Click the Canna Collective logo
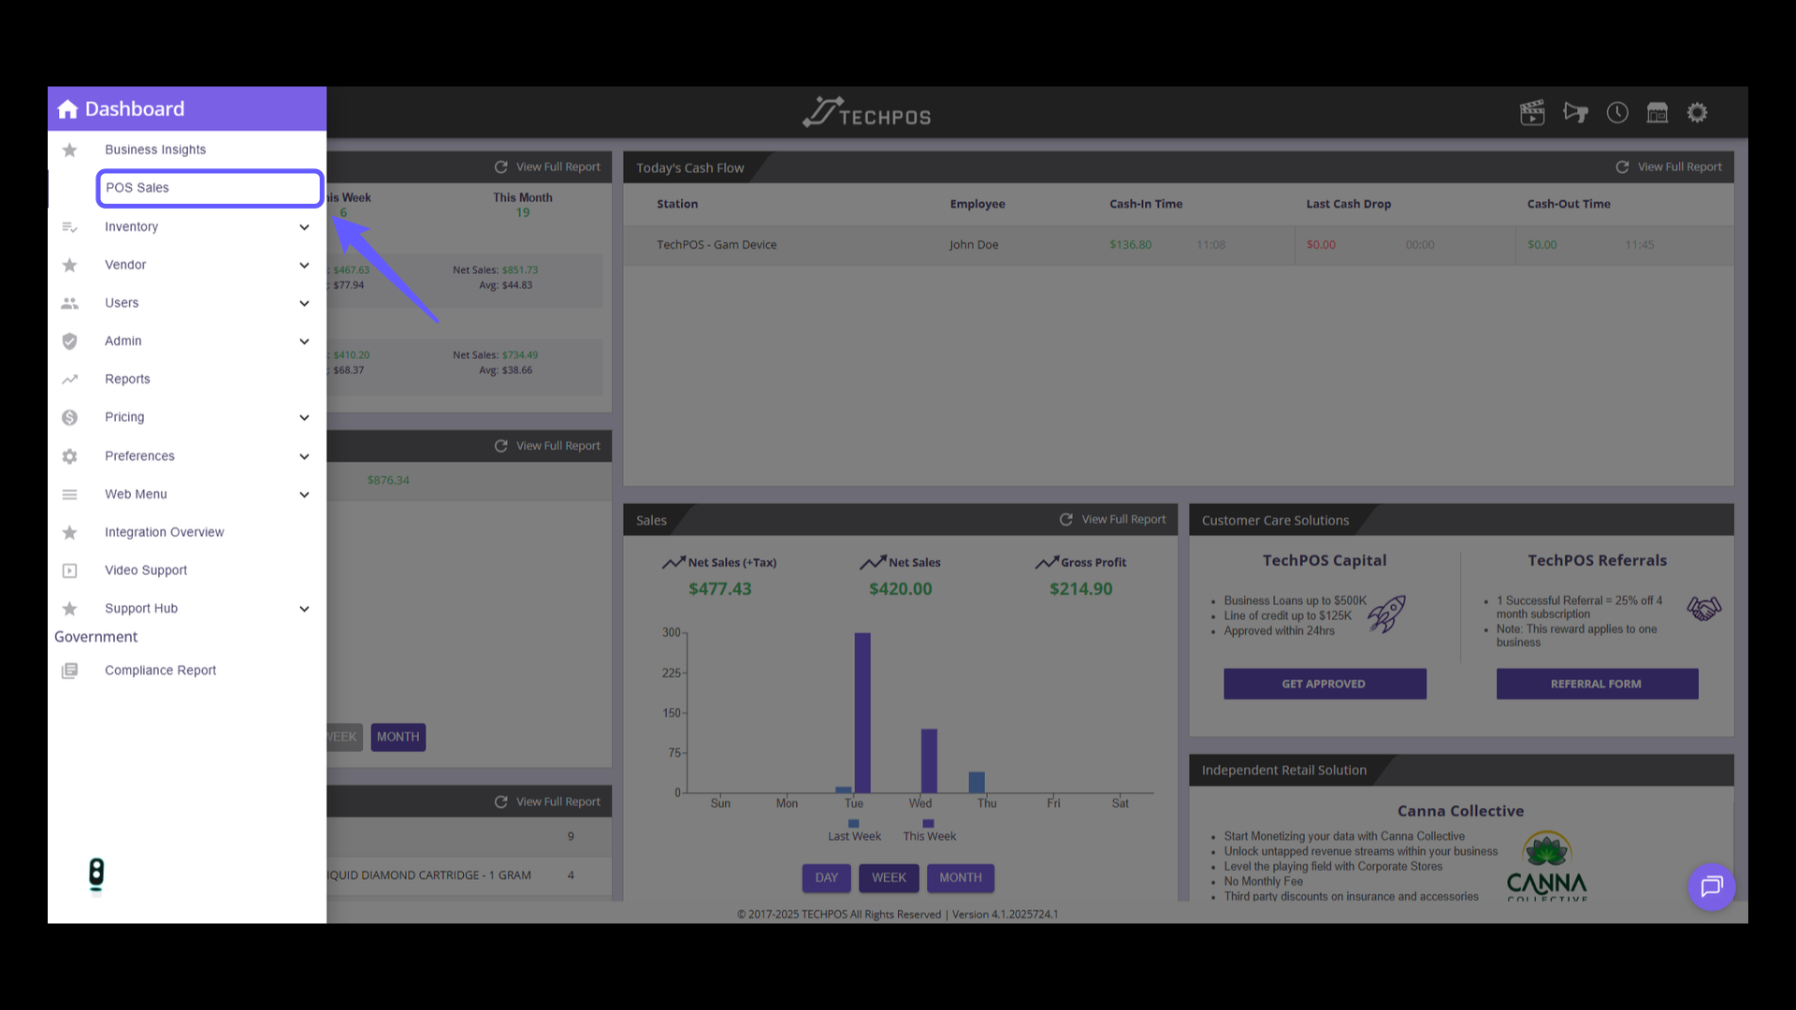 pos(1547,866)
